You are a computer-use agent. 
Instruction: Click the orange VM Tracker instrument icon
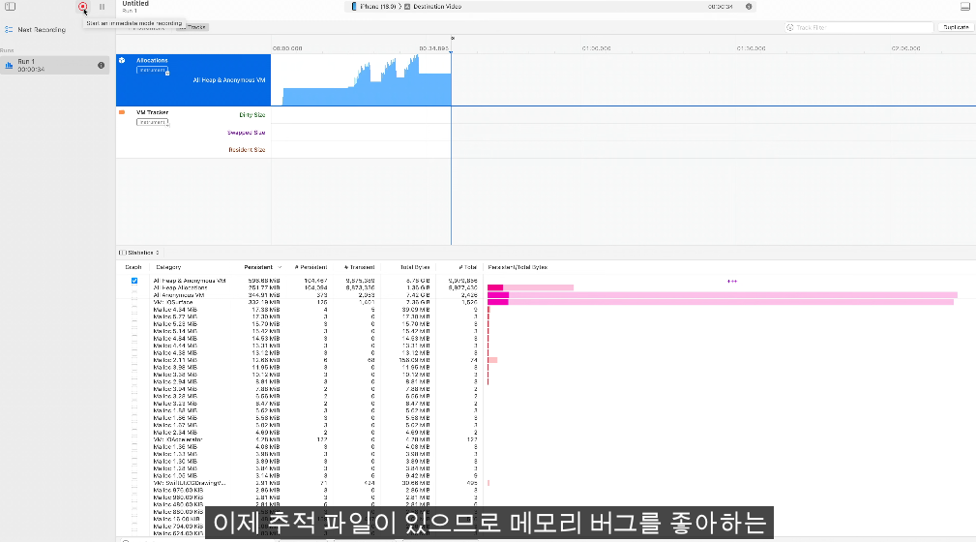(x=122, y=113)
